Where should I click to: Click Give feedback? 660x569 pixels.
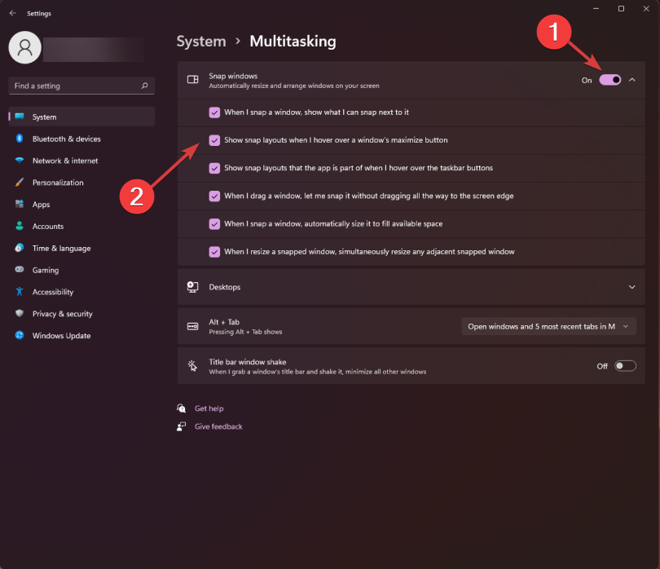click(x=218, y=426)
